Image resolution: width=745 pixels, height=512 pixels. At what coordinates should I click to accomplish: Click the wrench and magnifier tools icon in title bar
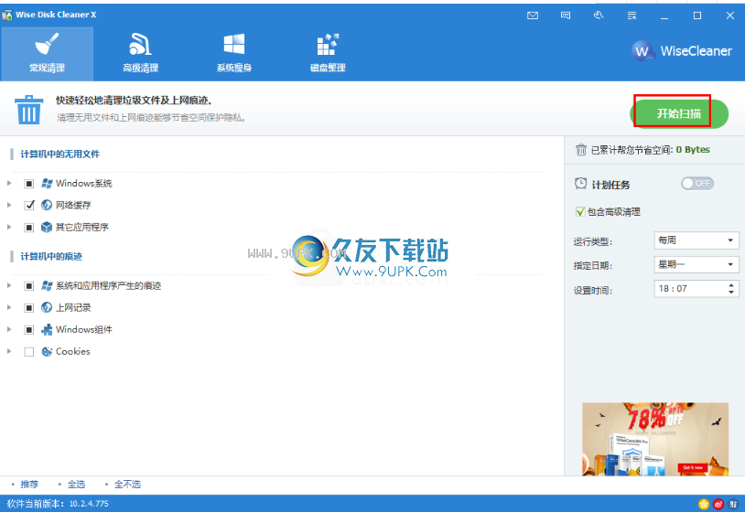[x=599, y=16]
